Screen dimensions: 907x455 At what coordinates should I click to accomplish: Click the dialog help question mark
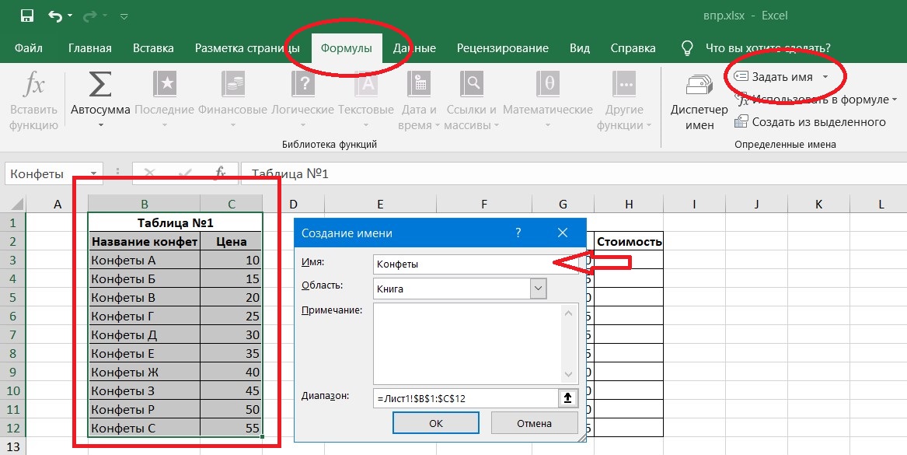(518, 233)
